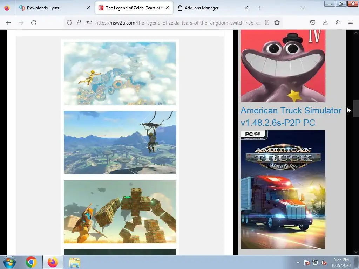Go back to the previous page

click(8, 23)
